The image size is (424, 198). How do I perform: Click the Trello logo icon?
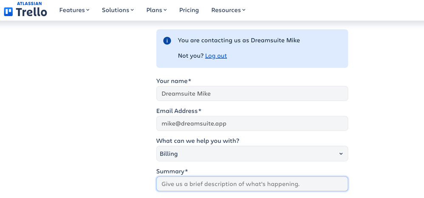pos(8,12)
